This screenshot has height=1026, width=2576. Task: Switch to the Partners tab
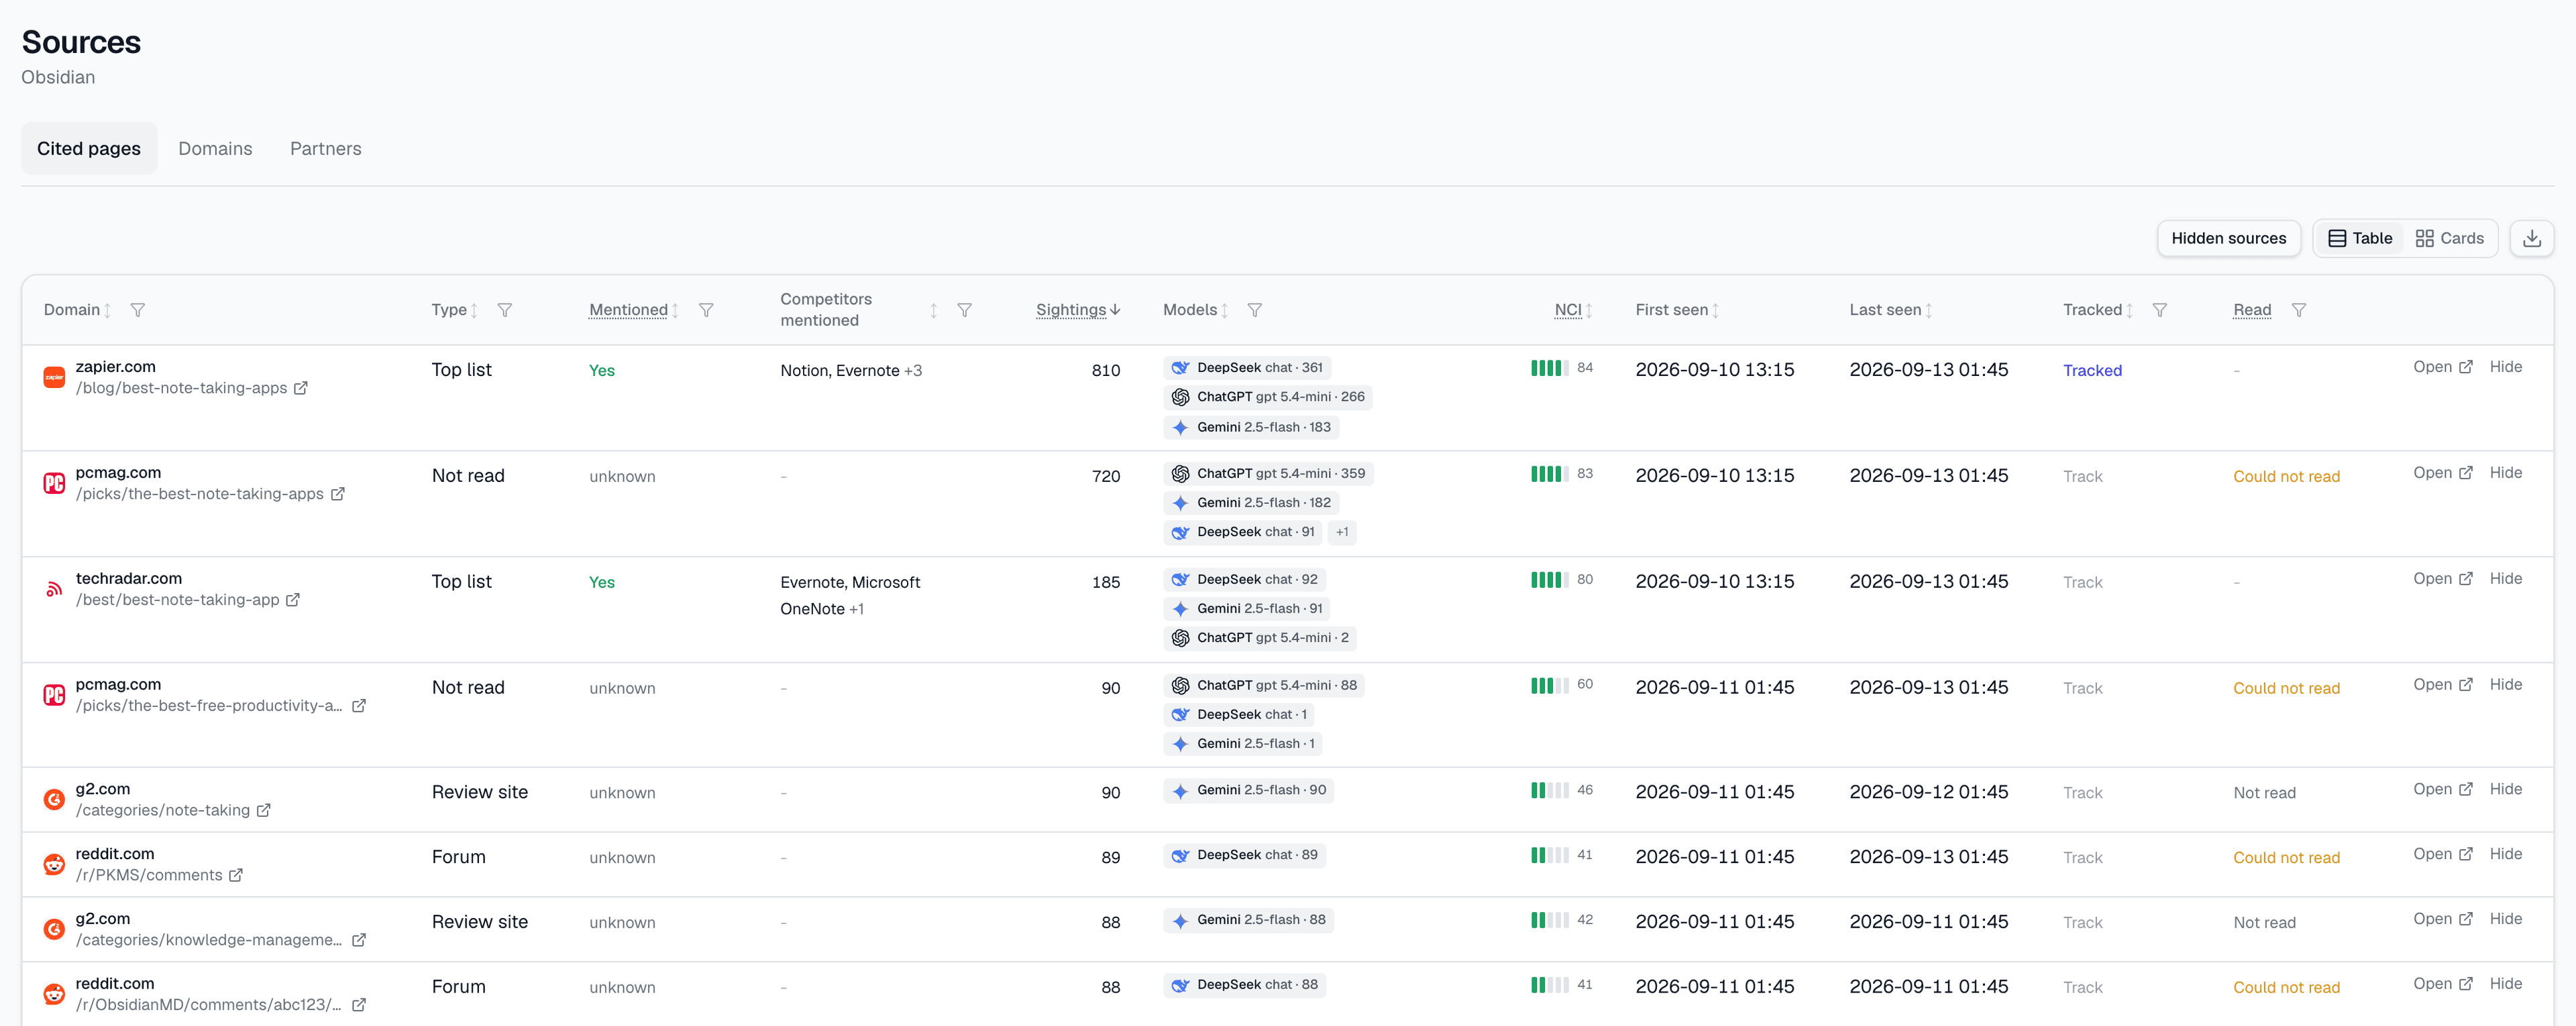coord(326,149)
